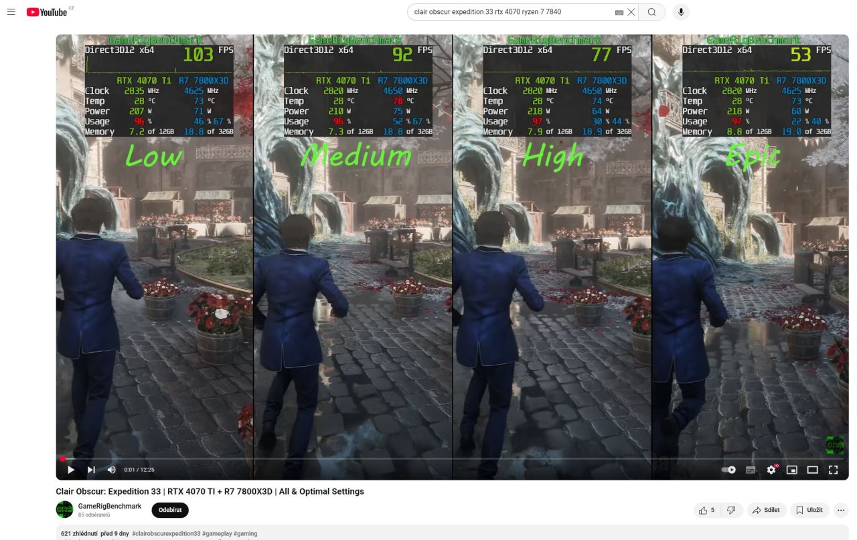Edit the search field text
This screenshot has width=857, height=540.
(x=512, y=12)
